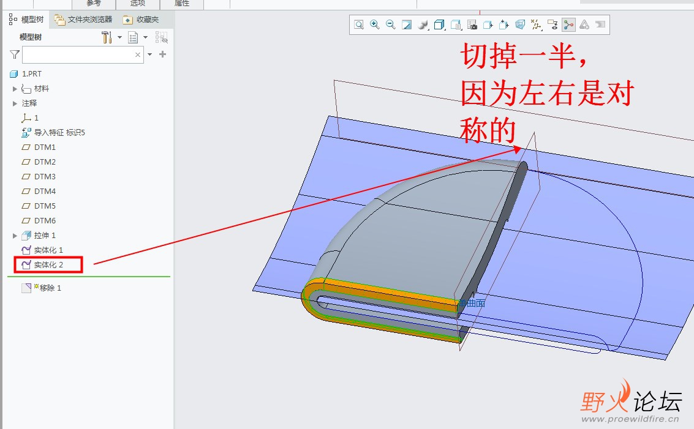694x429 pixels.
Task: Click the table with camera icon
Action: click(x=472, y=24)
